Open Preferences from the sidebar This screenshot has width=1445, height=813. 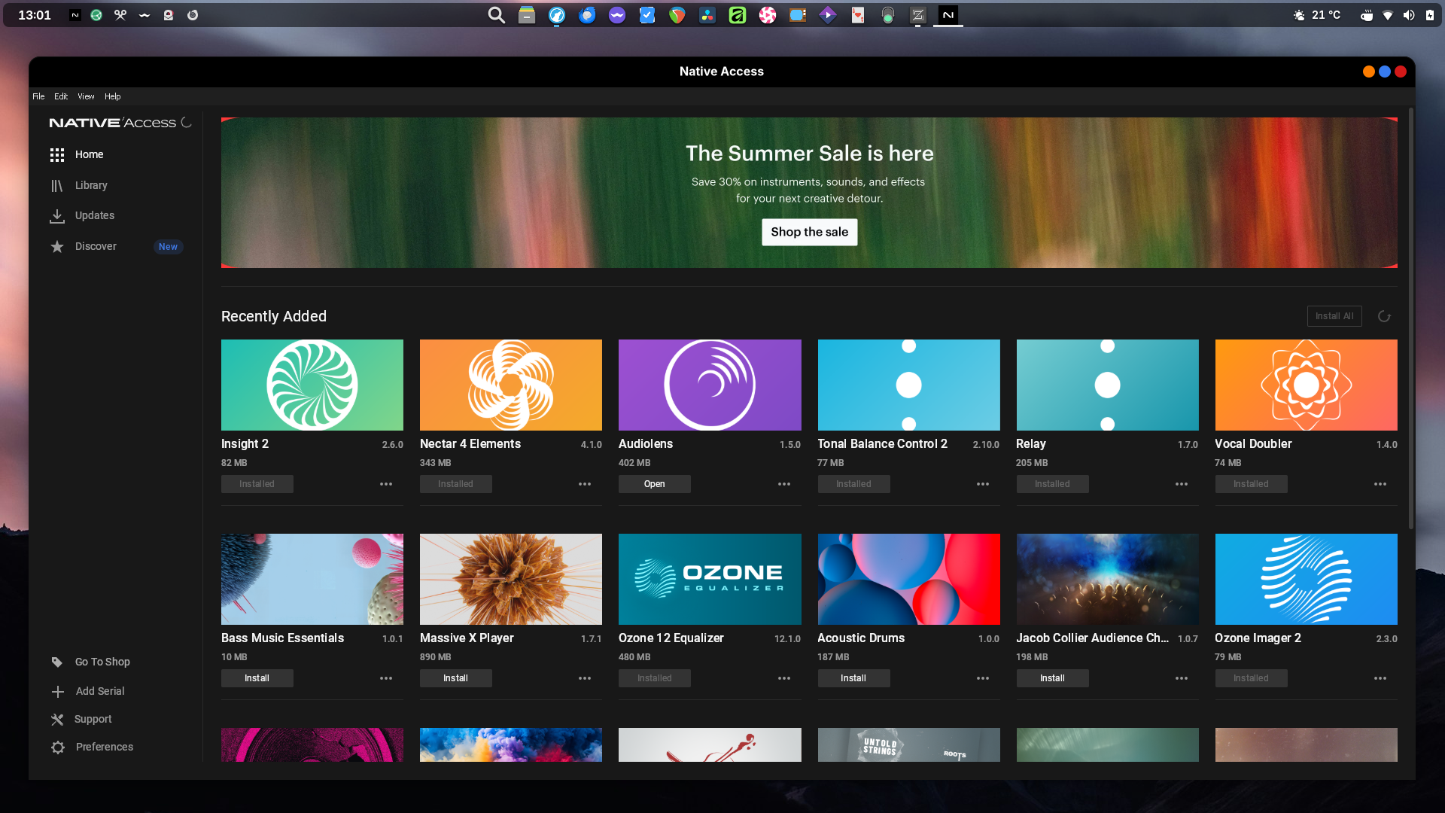tap(105, 748)
